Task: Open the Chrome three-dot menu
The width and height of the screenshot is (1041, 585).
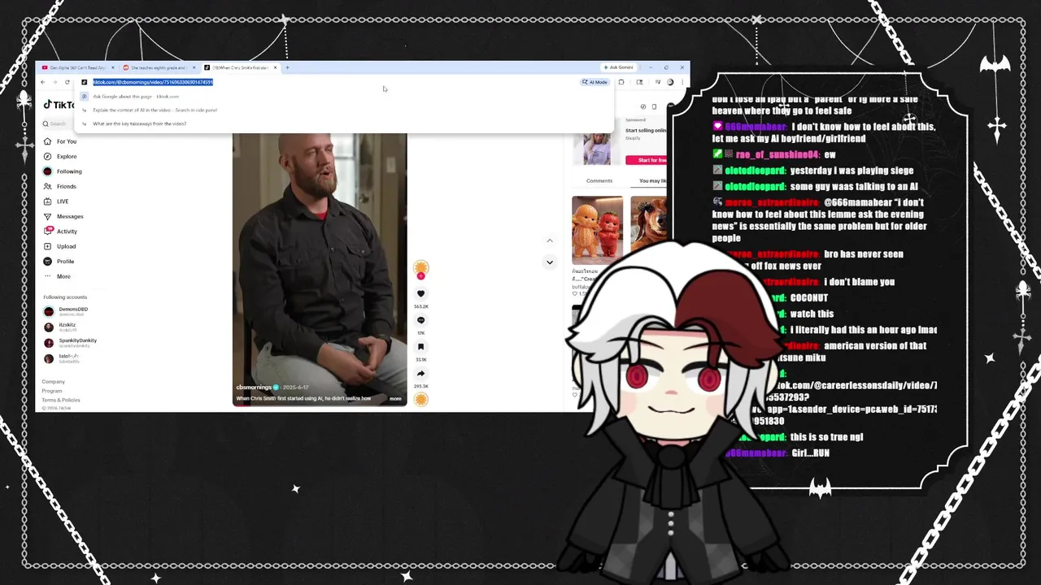Action: point(682,82)
